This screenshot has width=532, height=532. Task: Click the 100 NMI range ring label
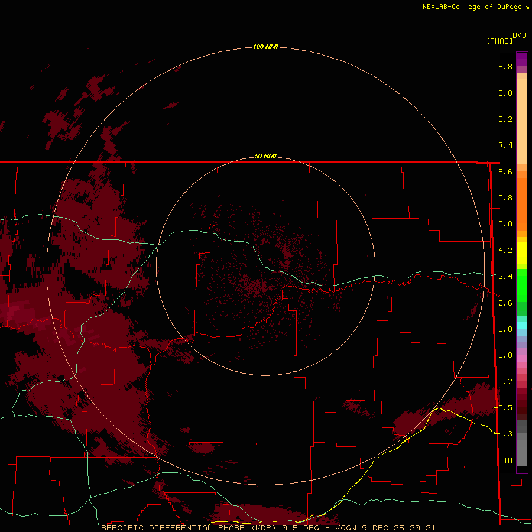[x=265, y=47]
